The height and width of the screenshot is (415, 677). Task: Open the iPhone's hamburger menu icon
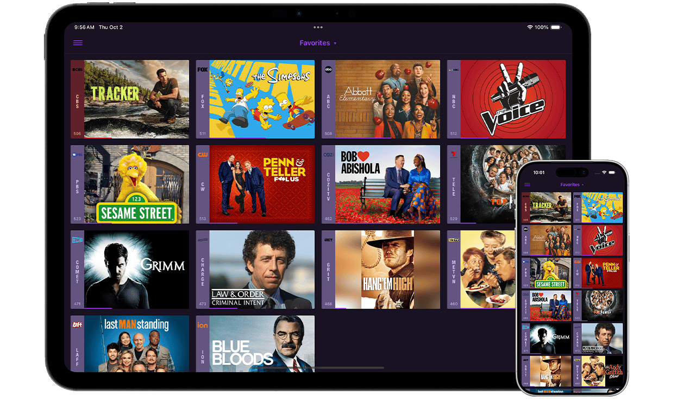click(526, 184)
